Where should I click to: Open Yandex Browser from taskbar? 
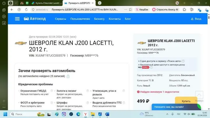click(x=85, y=114)
